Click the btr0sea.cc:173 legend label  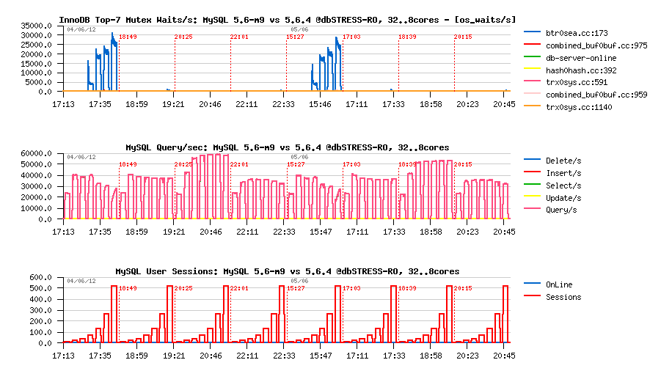point(577,33)
